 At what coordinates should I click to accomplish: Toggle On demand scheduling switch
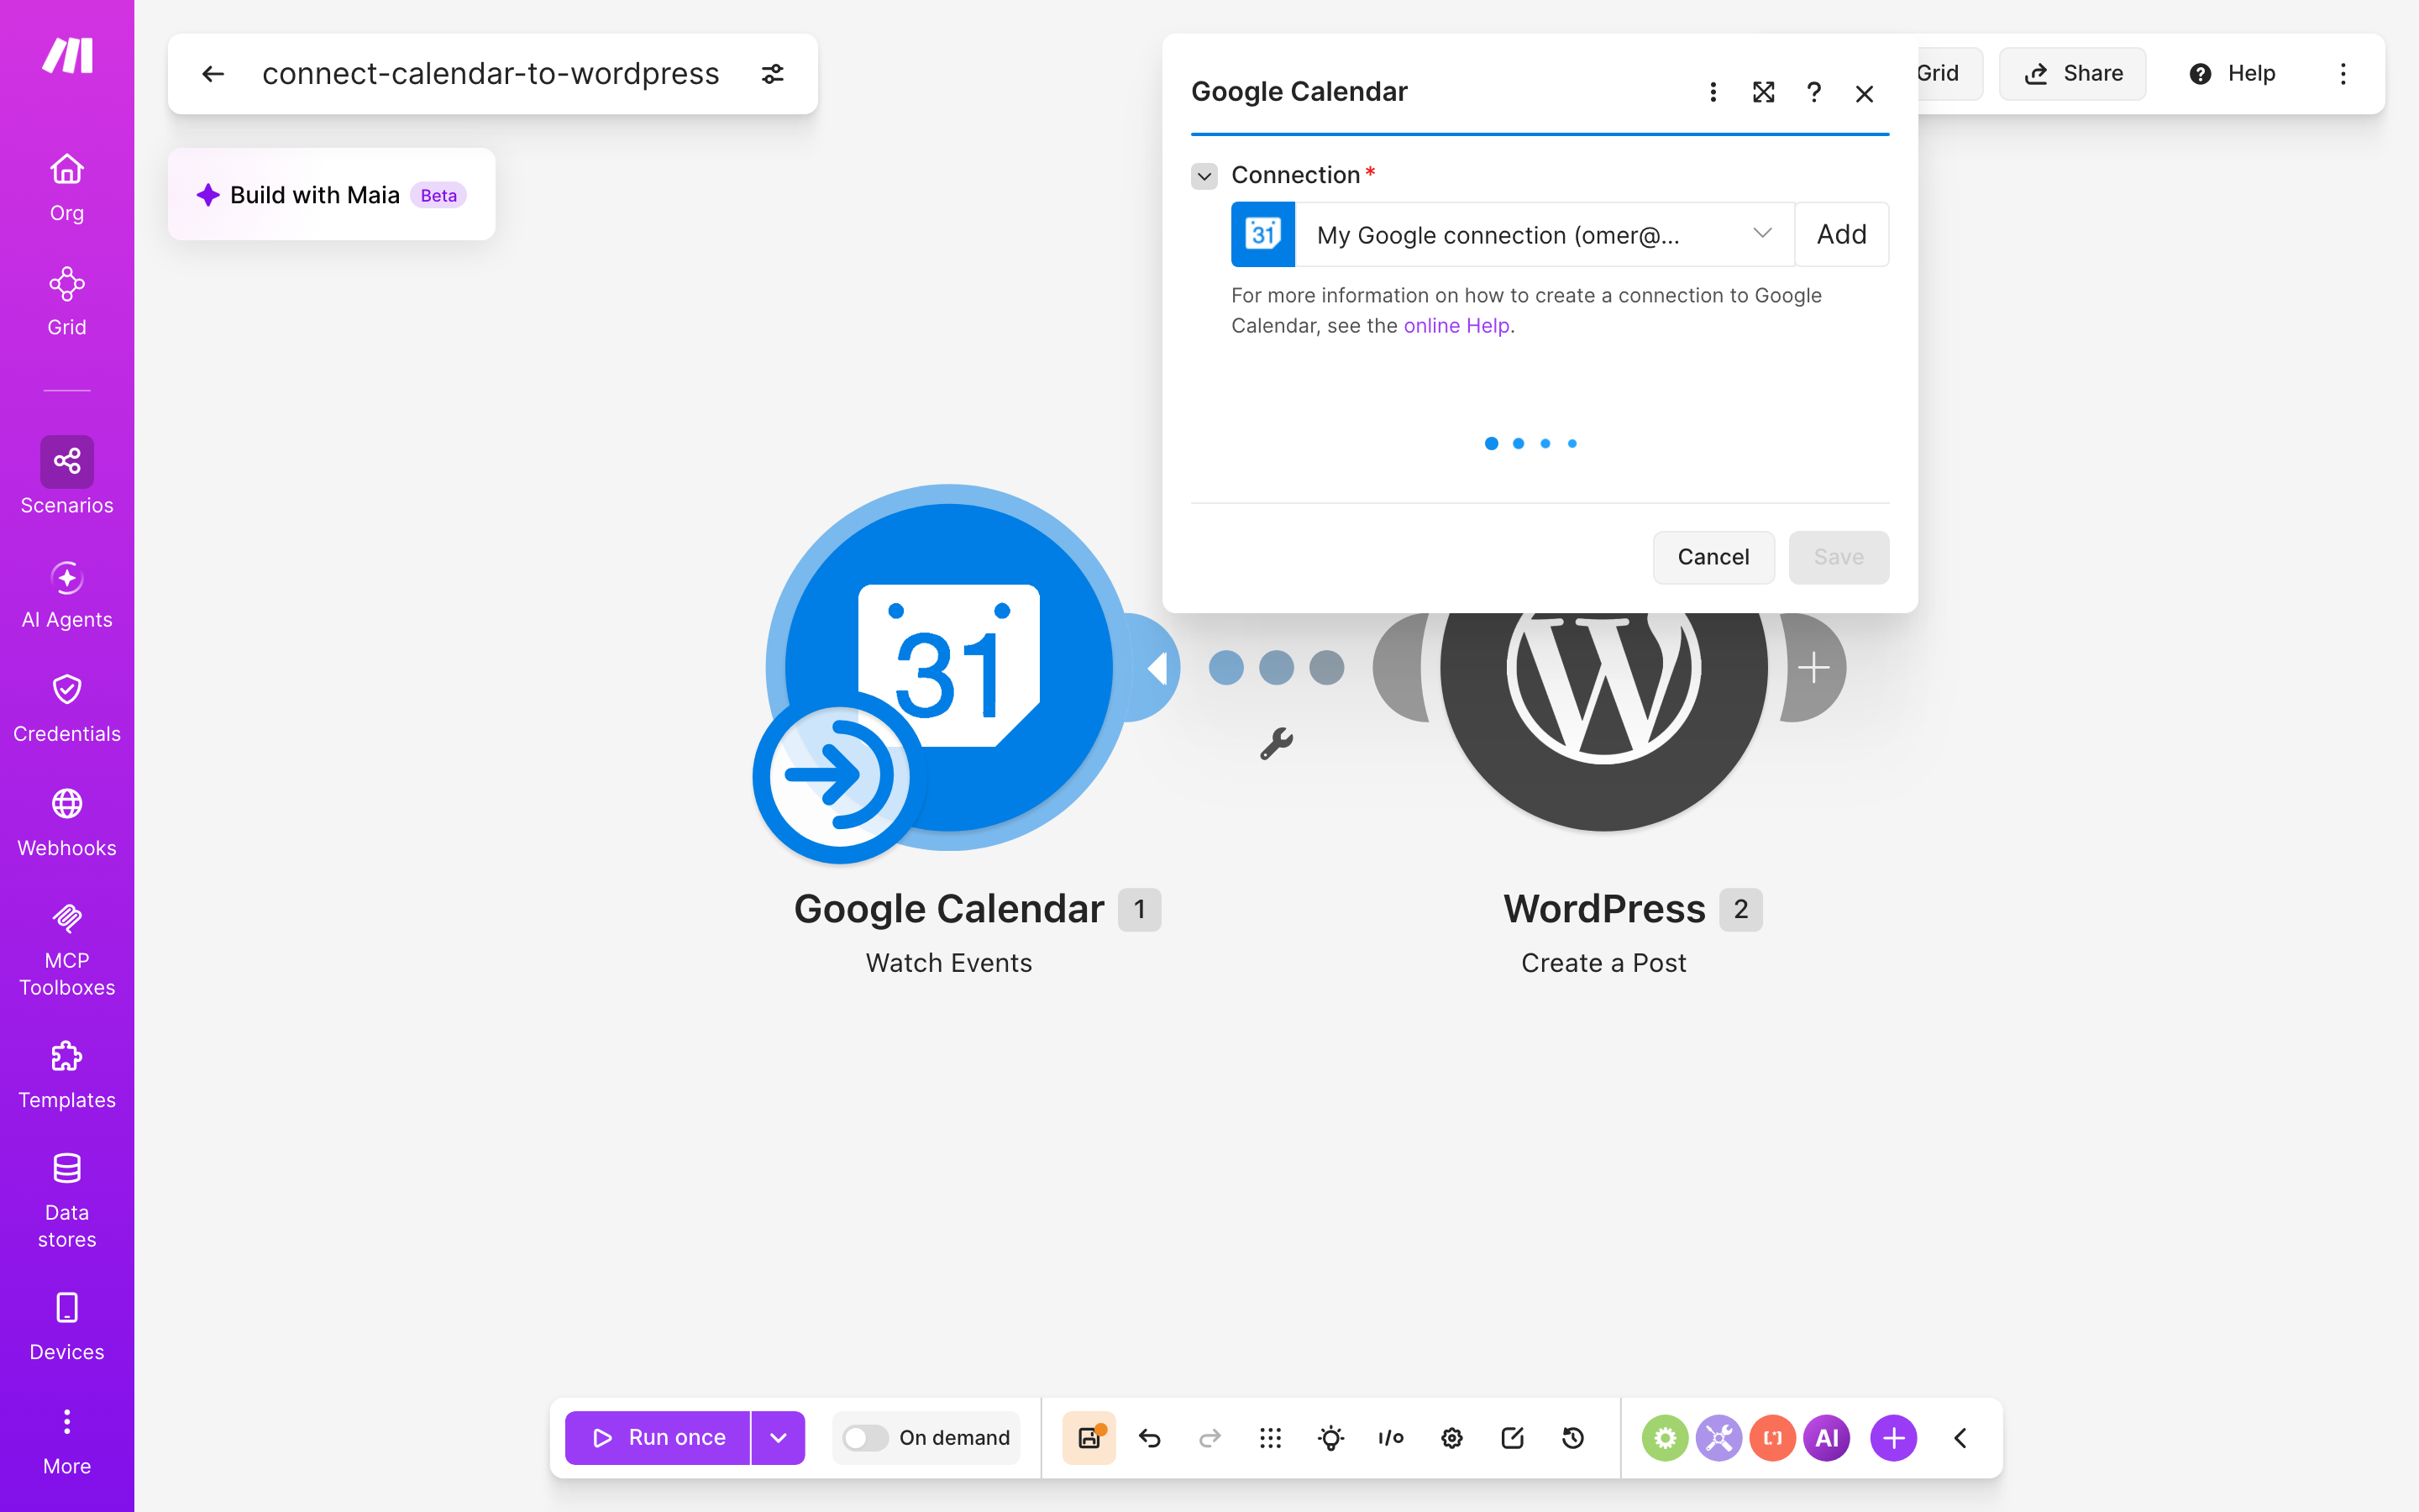[866, 1438]
